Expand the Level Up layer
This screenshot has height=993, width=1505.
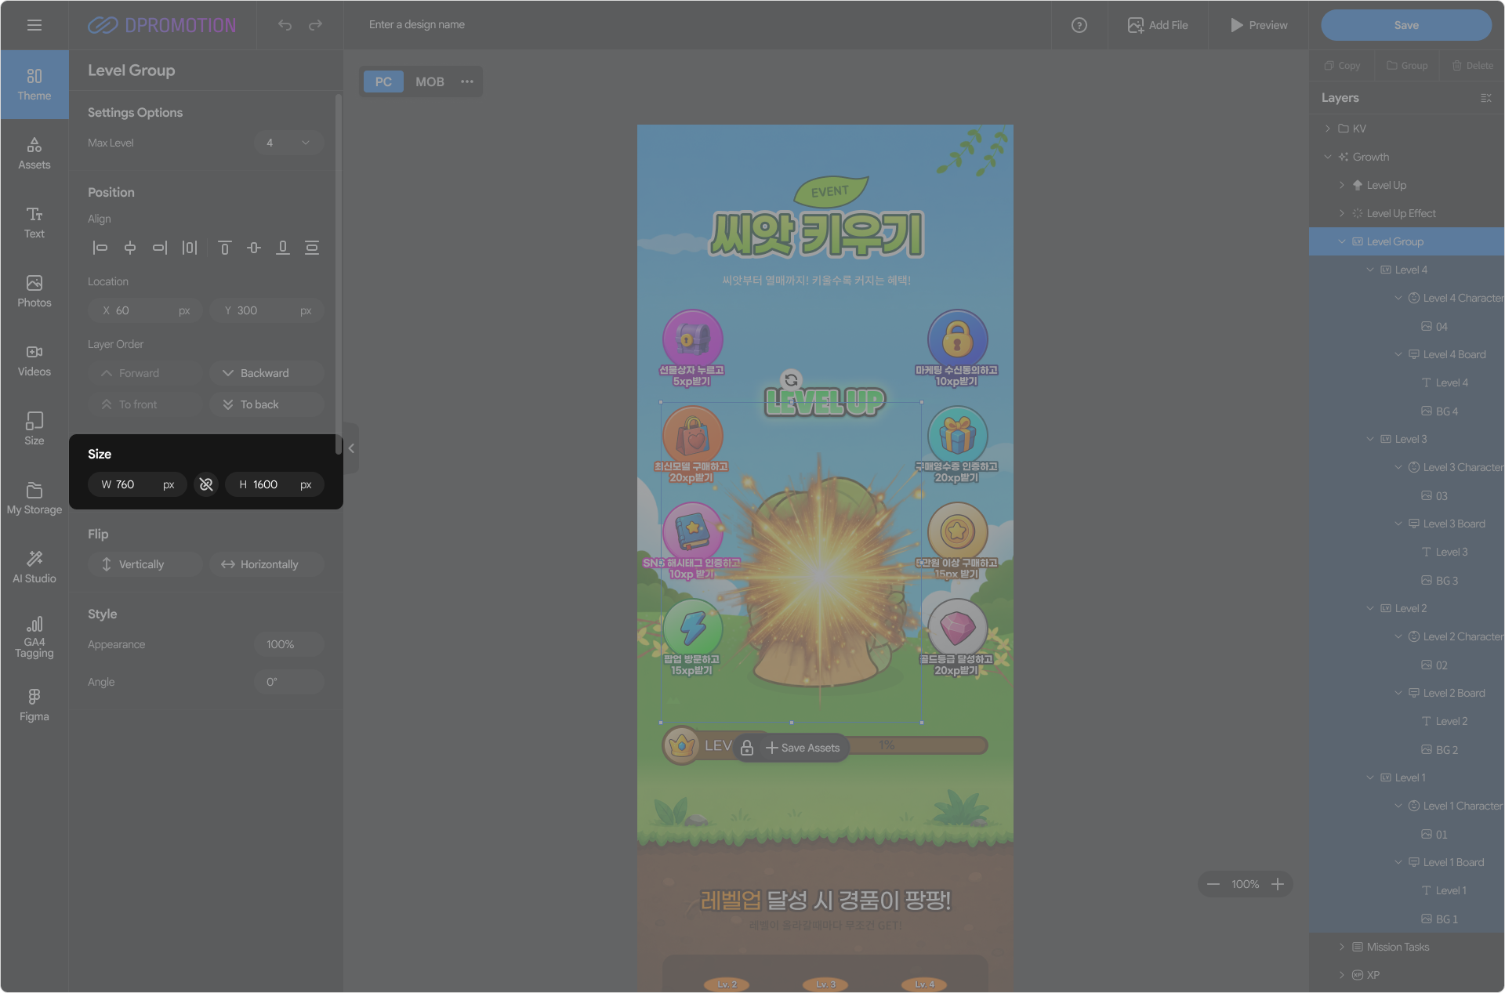point(1342,185)
